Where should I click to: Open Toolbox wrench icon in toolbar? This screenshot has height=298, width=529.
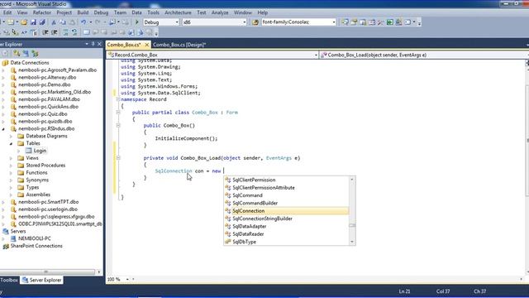[380, 22]
